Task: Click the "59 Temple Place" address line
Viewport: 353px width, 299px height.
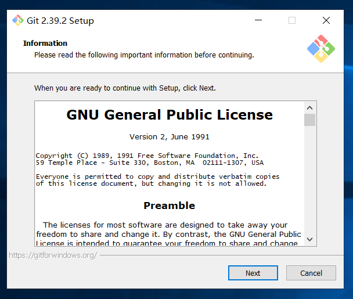Action: tap(150, 163)
